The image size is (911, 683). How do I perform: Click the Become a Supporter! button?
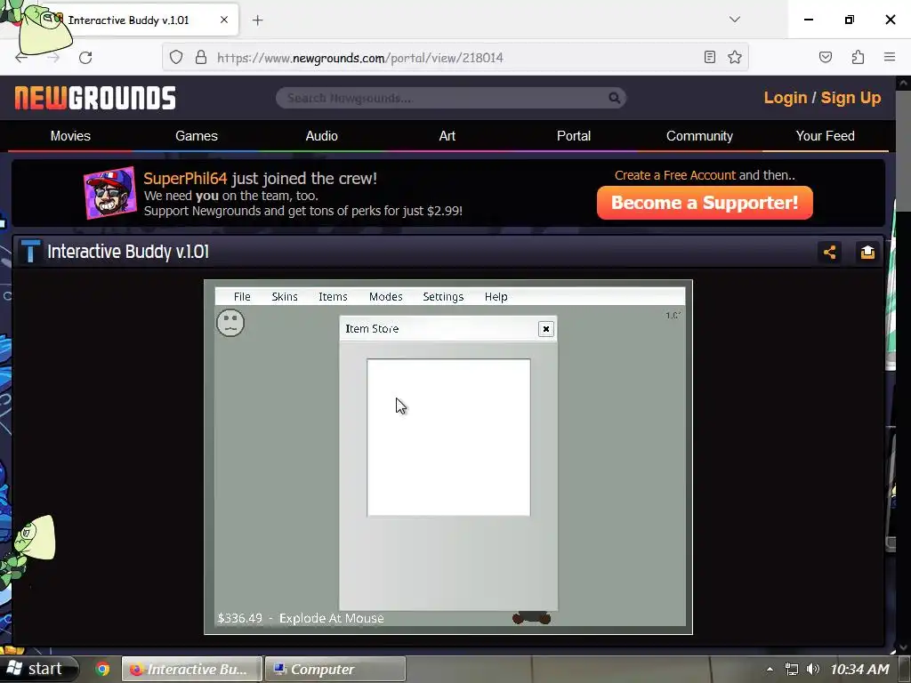pyautogui.click(x=705, y=203)
